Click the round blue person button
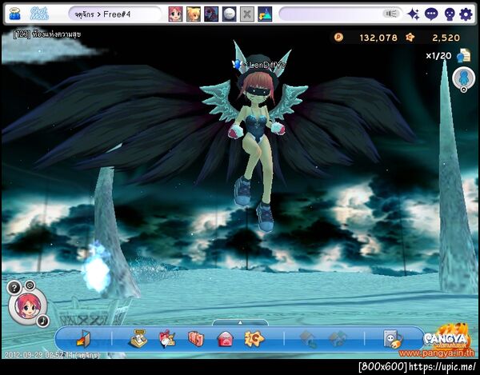 click(463, 78)
